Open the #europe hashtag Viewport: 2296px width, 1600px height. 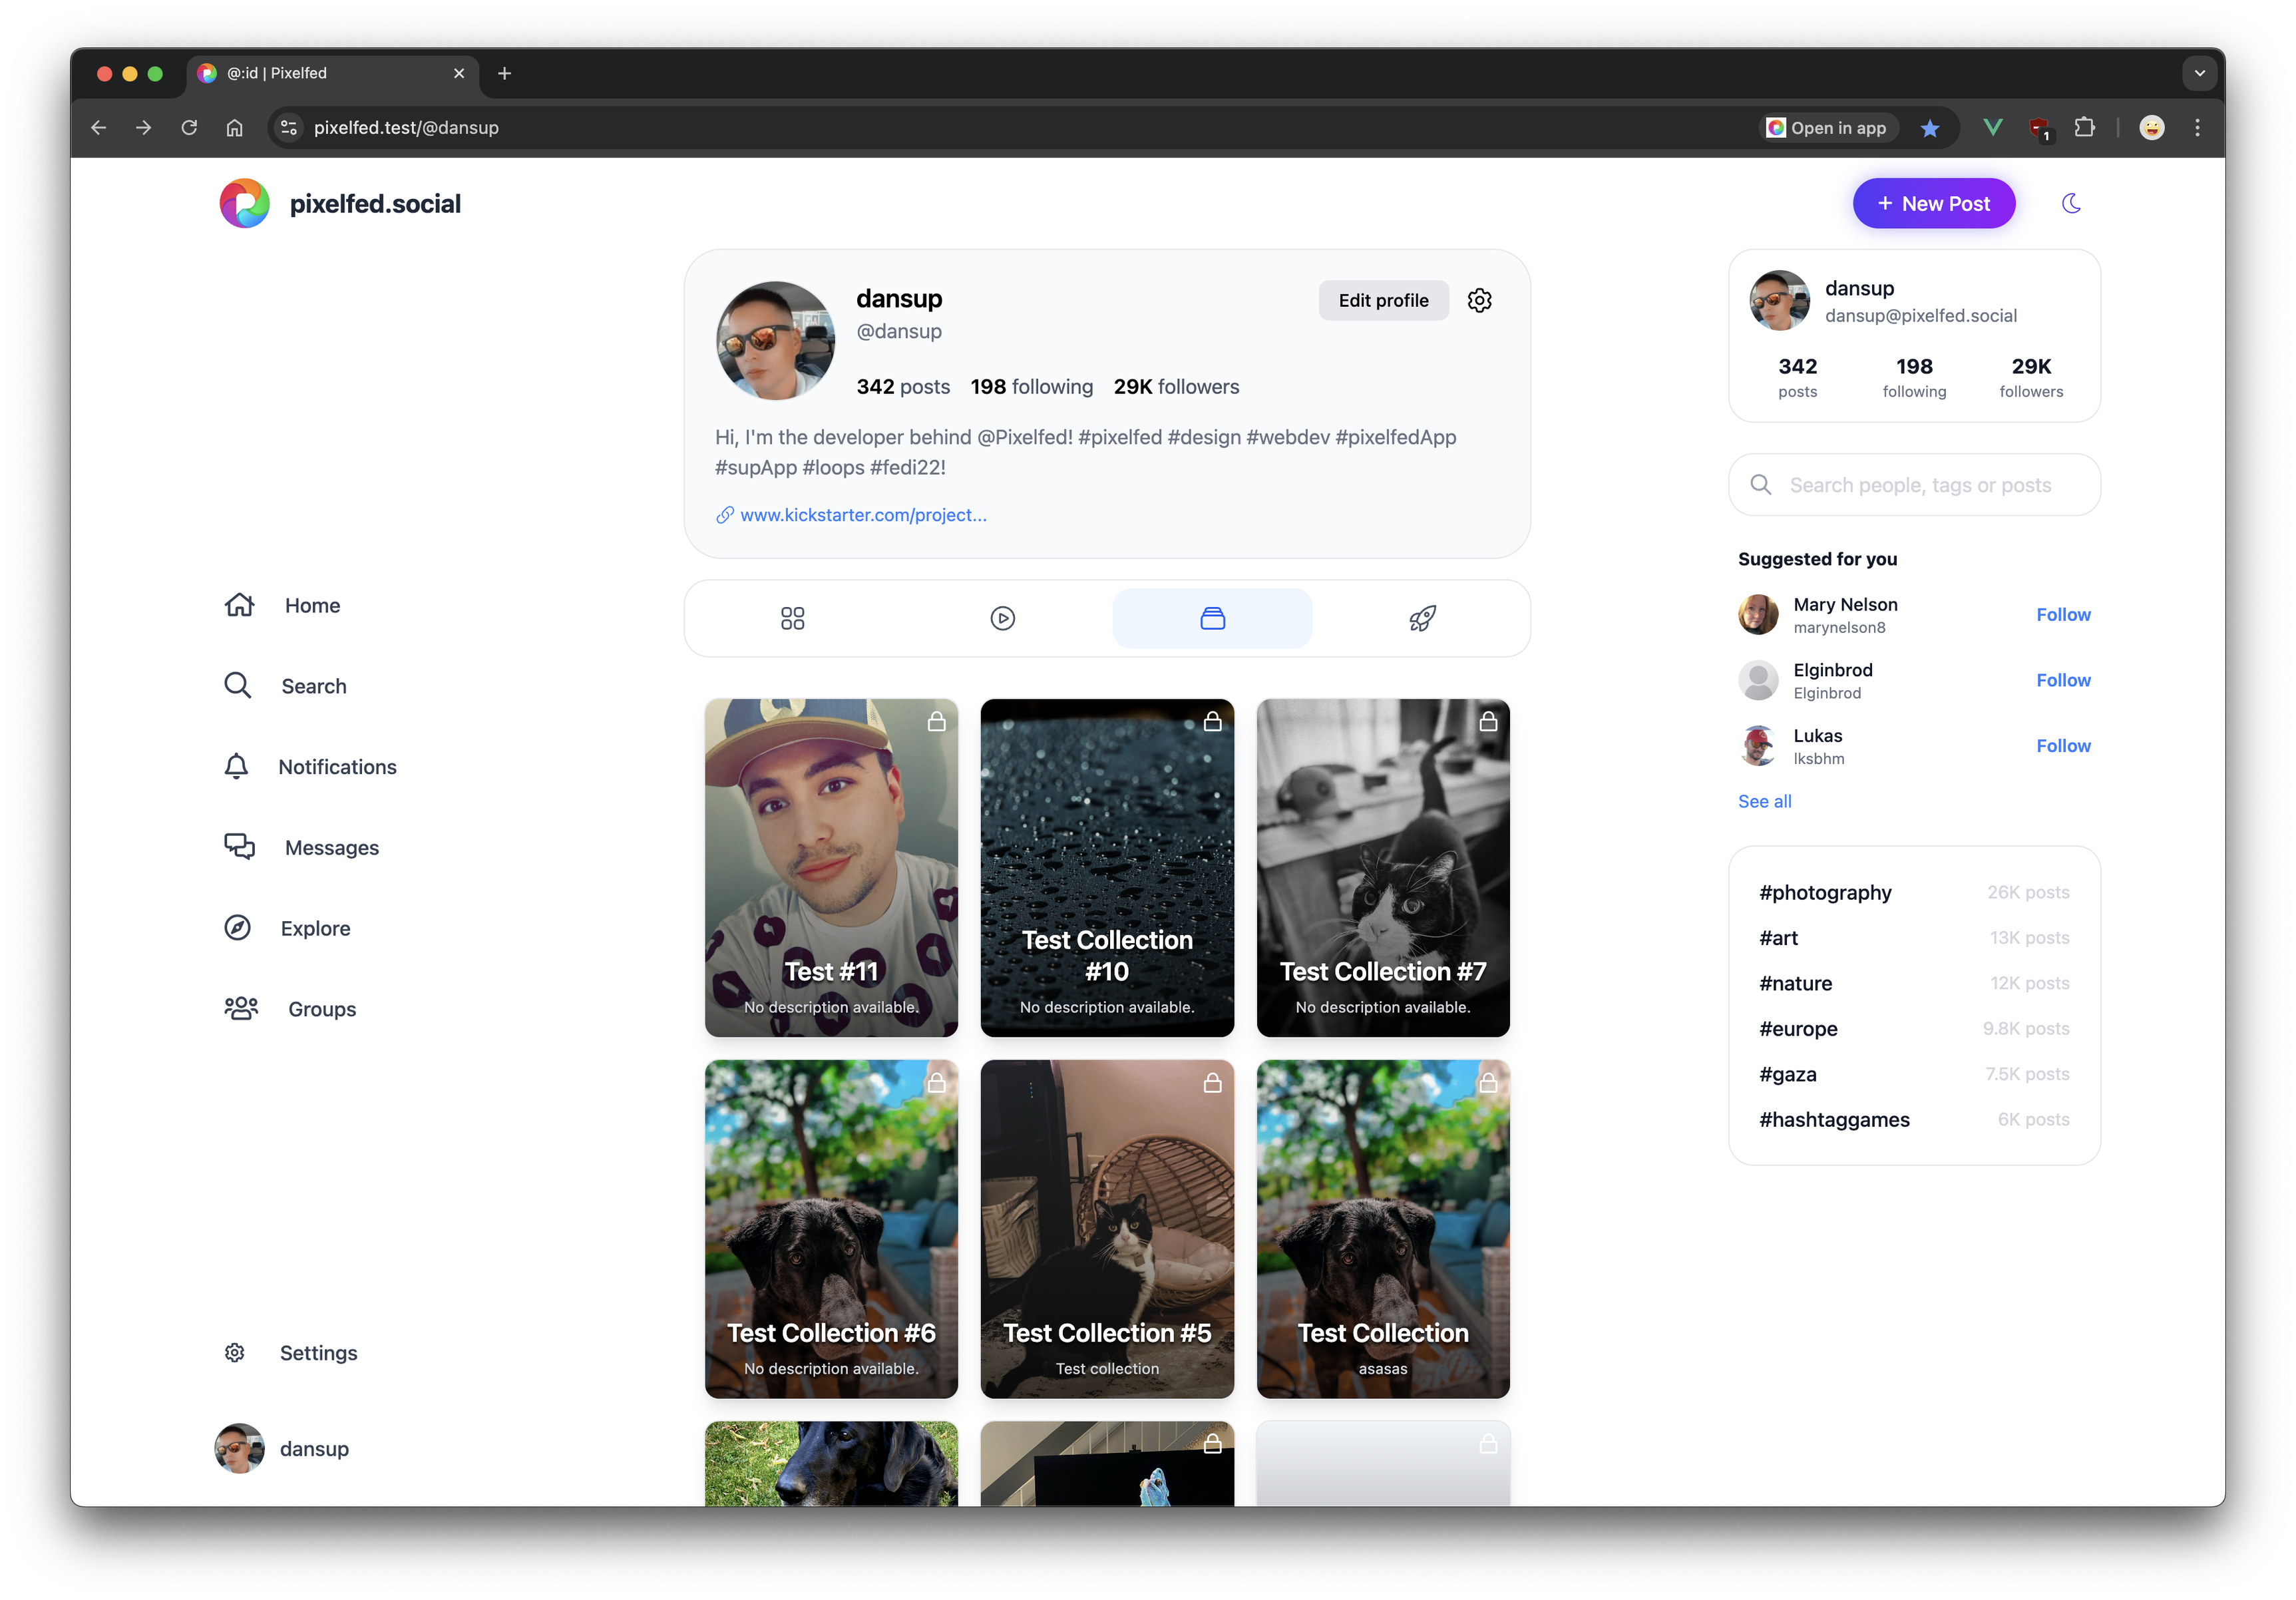(1798, 1028)
